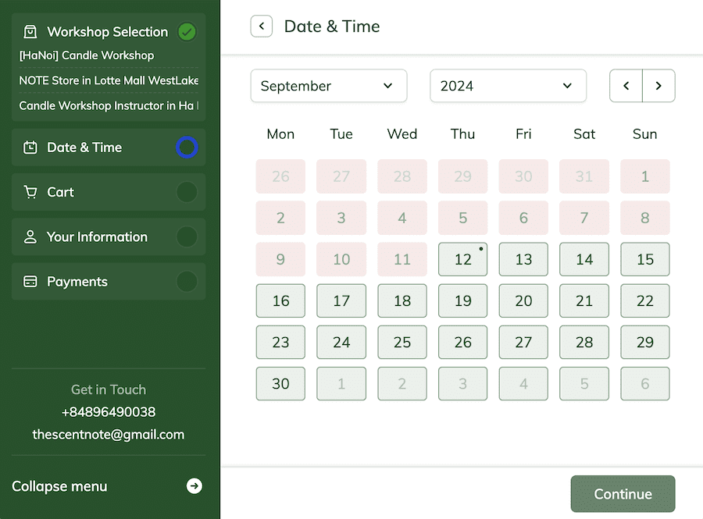Pick September 20 on the calendar
703x519 pixels.
tap(523, 300)
